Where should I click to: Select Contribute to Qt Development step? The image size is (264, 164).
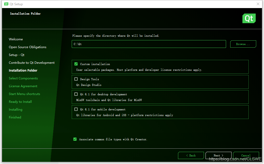(x=32, y=62)
